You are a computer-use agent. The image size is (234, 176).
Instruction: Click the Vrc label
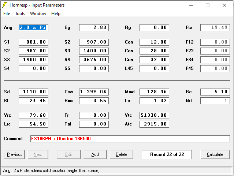pyautogui.click(x=7, y=116)
